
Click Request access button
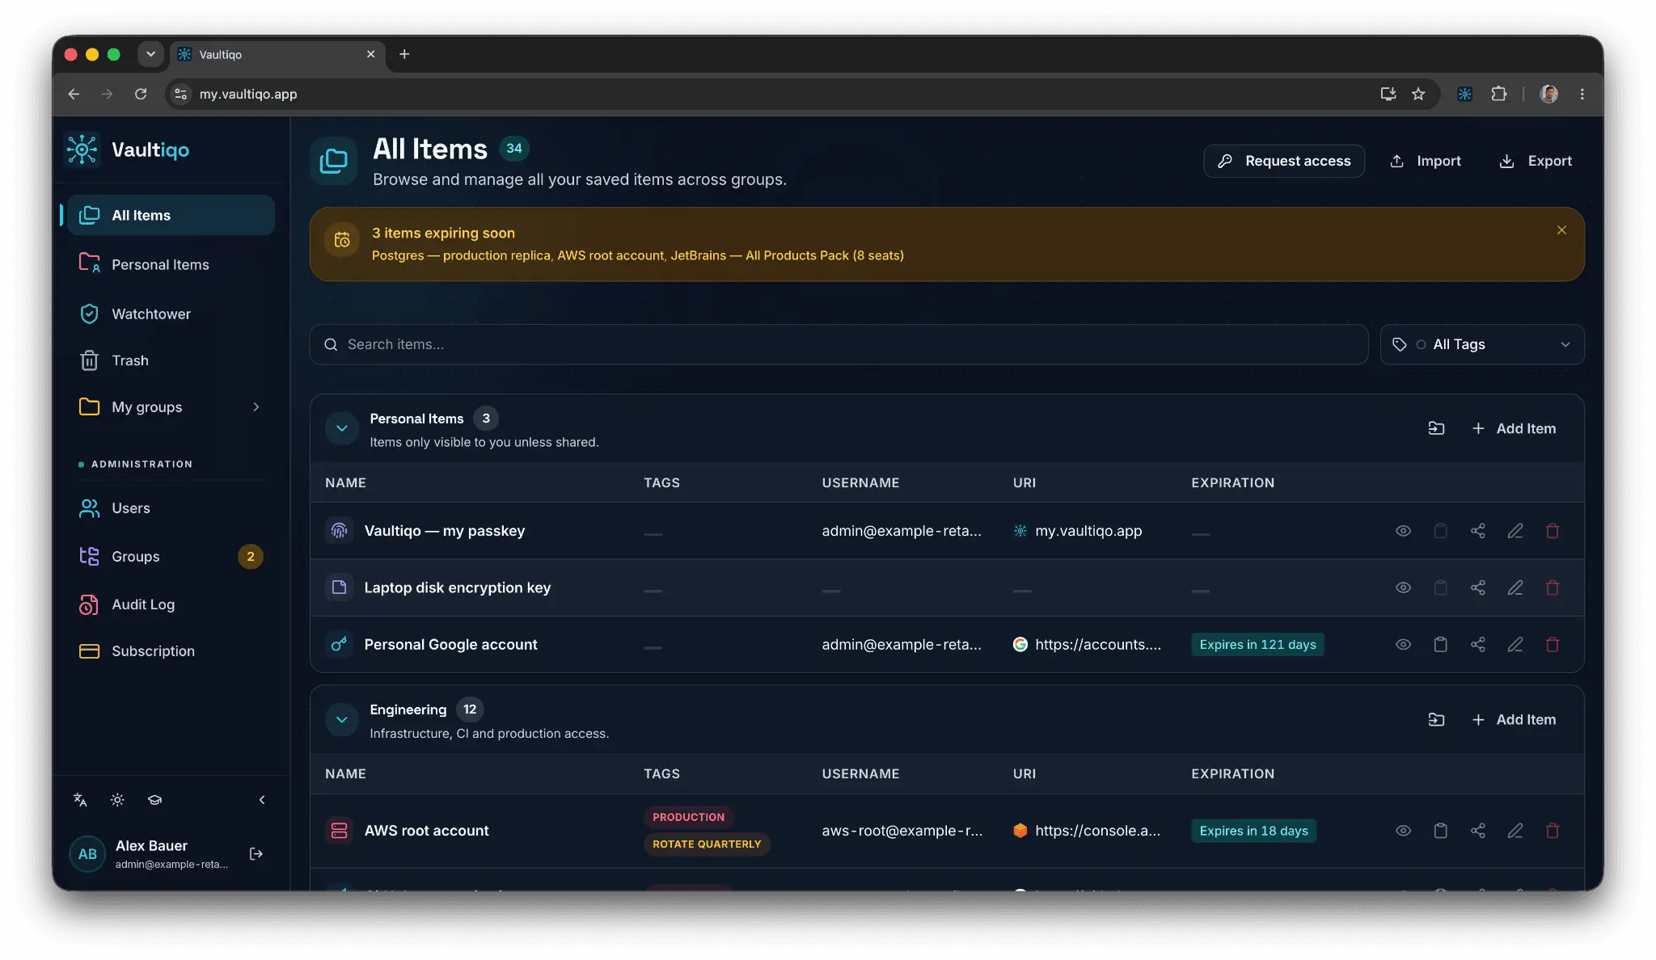click(1284, 161)
